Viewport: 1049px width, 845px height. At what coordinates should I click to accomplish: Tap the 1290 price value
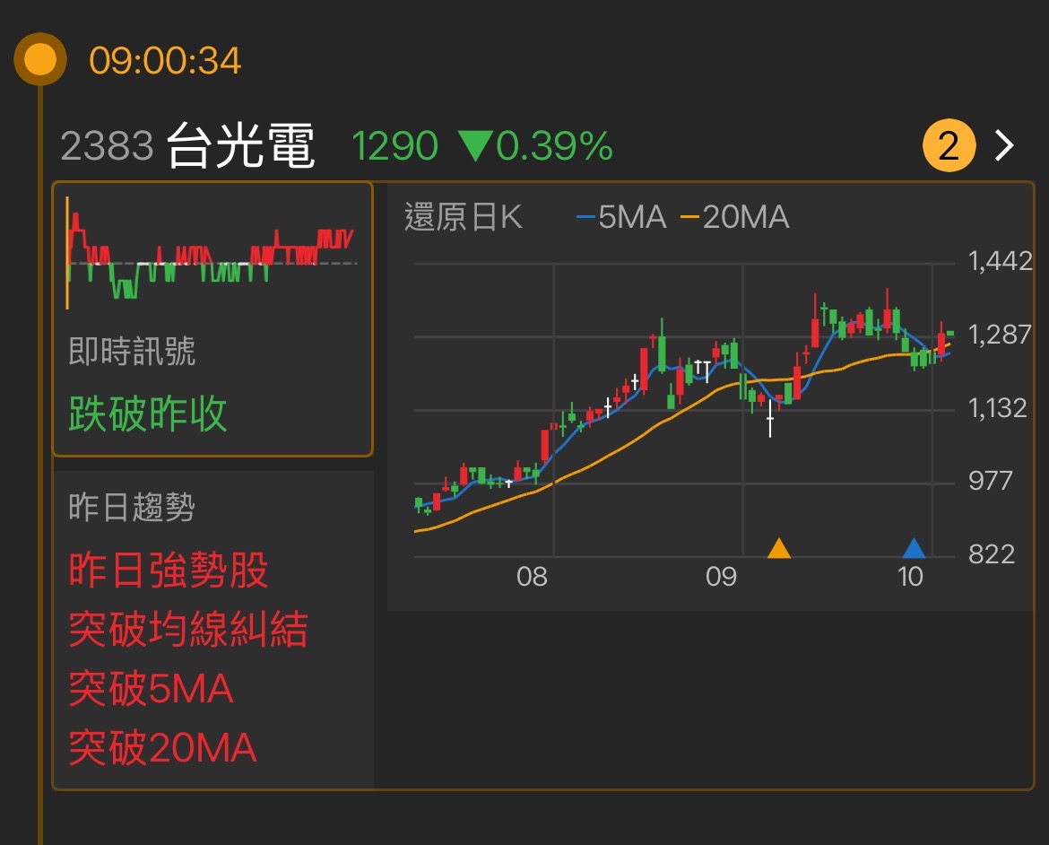[x=394, y=146]
